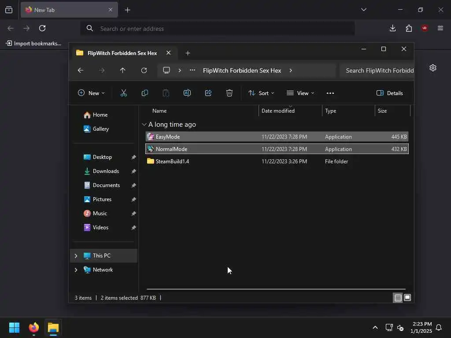Show hidden system tray icons chevron
The image size is (451, 338).
click(x=375, y=327)
